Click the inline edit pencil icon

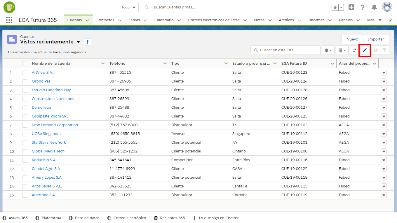tap(365, 50)
